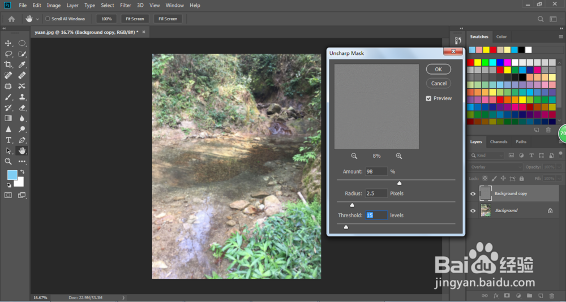Create a new group folder icon
This screenshot has width=566, height=302.
pyautogui.click(x=530, y=296)
